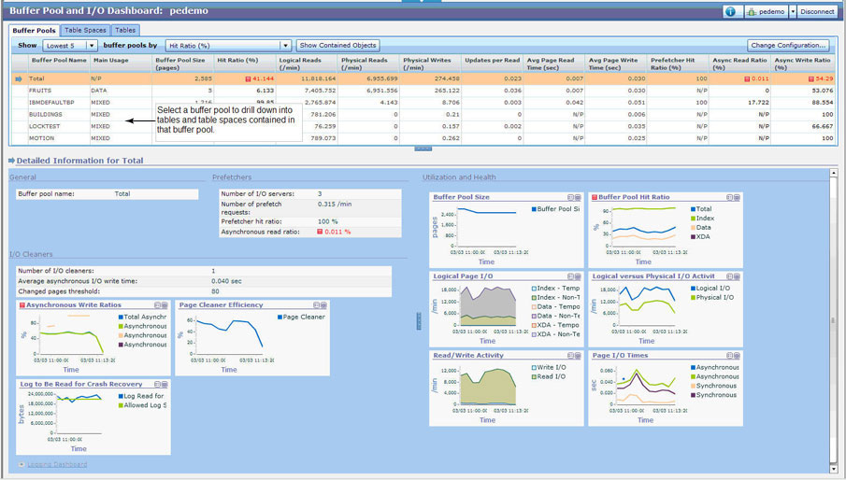Click the Index legend swatch in Hit Ratio chart
846x480 pixels.
(x=694, y=219)
